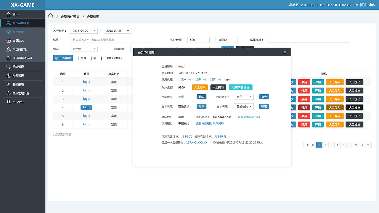Click the 账号 input field

coord(112,40)
